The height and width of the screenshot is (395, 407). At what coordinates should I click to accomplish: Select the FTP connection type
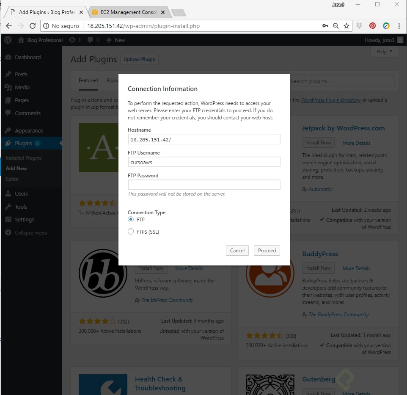[131, 219]
